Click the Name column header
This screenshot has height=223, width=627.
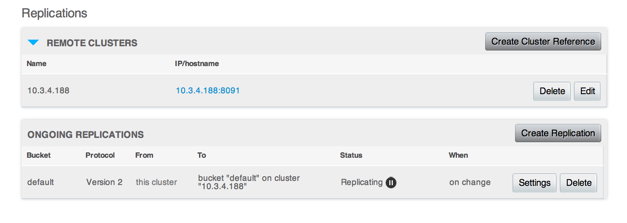click(36, 64)
